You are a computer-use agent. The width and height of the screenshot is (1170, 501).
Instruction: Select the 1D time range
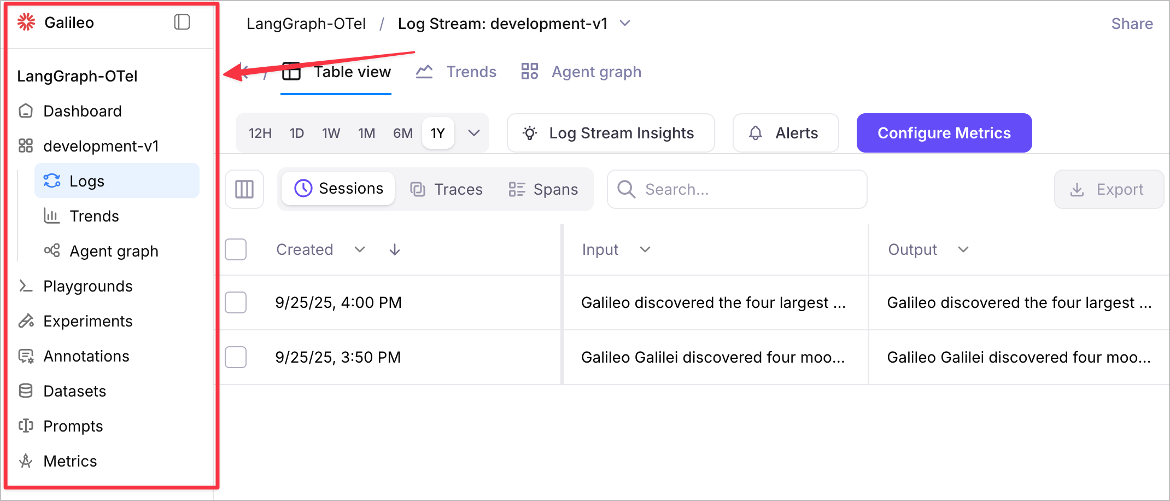click(x=297, y=133)
